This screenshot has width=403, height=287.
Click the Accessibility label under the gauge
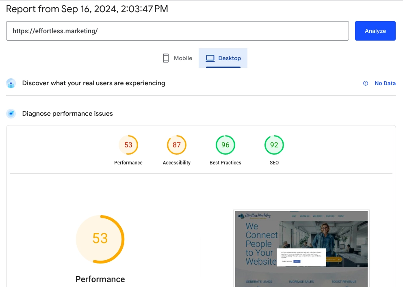coord(177,163)
